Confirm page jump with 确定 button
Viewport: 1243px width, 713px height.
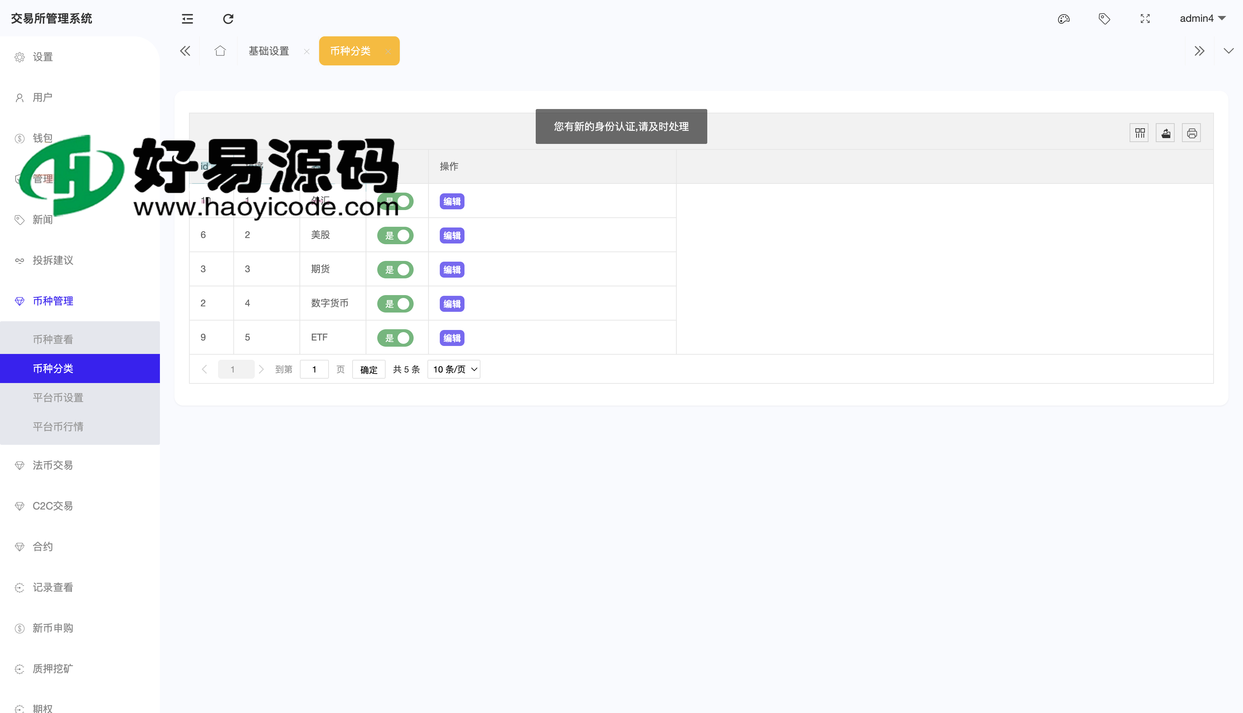[x=368, y=369]
